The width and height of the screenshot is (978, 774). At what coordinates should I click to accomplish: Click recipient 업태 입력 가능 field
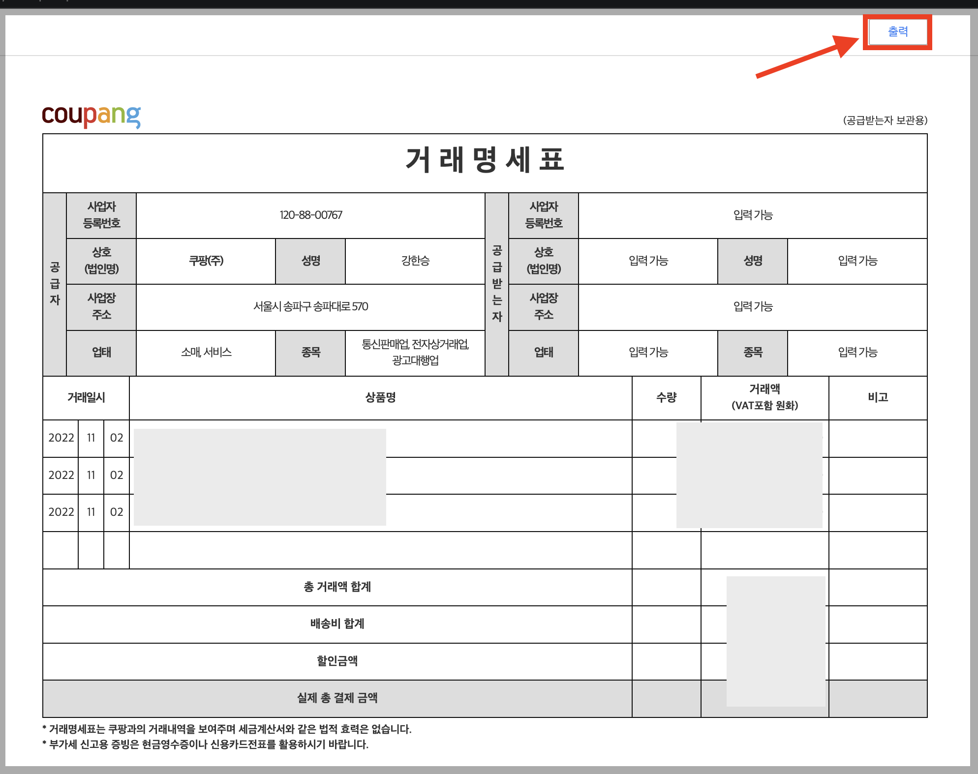coord(648,352)
